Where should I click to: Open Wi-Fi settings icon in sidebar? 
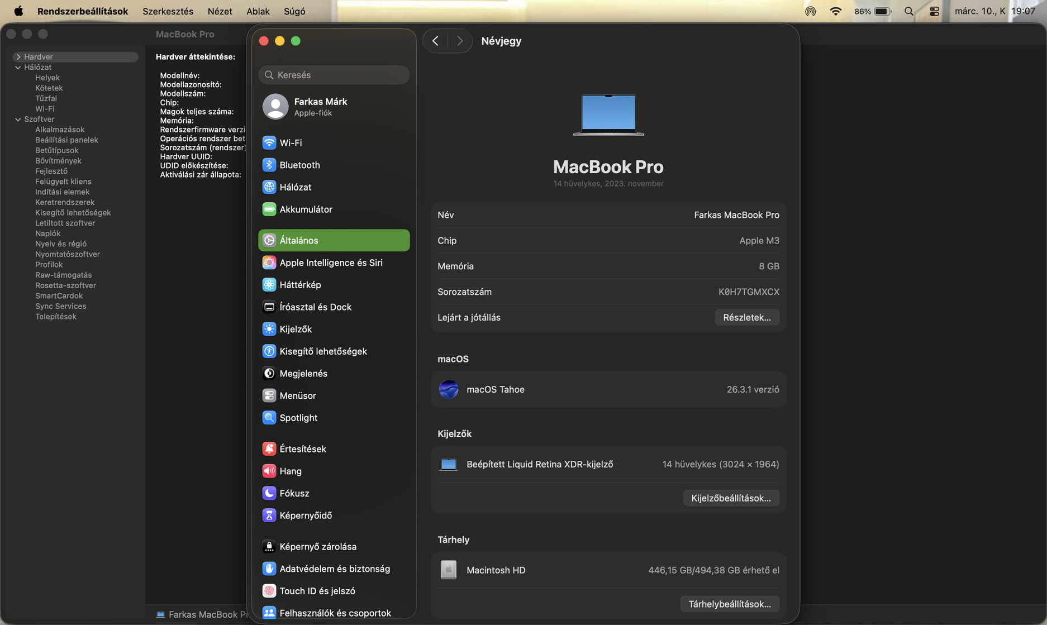269,142
